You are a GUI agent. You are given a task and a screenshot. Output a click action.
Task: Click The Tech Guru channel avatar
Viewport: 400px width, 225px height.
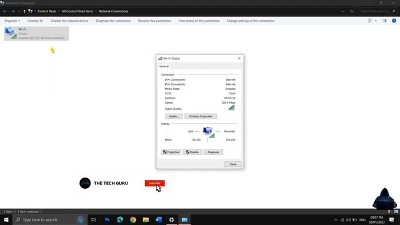pos(85,183)
